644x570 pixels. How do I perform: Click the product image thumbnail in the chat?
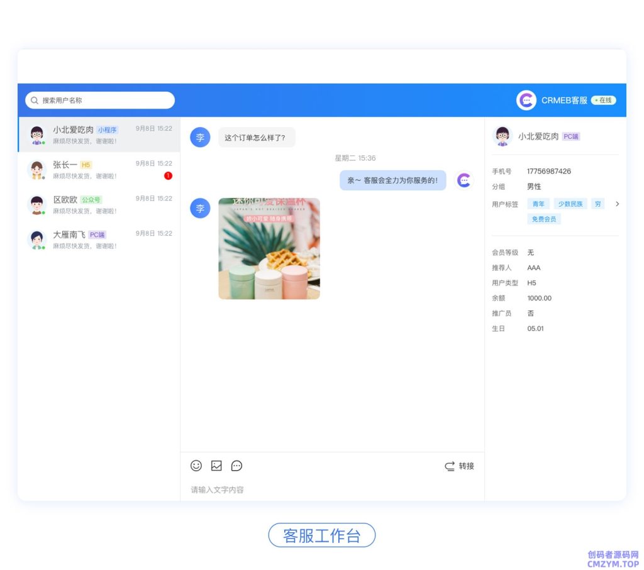[269, 248]
